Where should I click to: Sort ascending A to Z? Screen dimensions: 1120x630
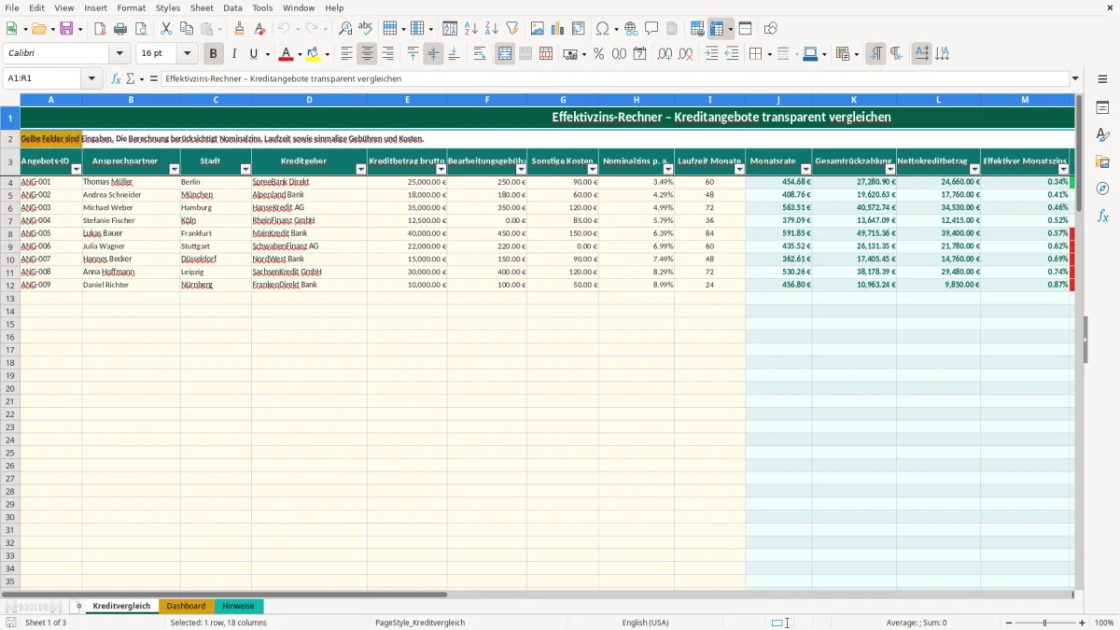[471, 29]
